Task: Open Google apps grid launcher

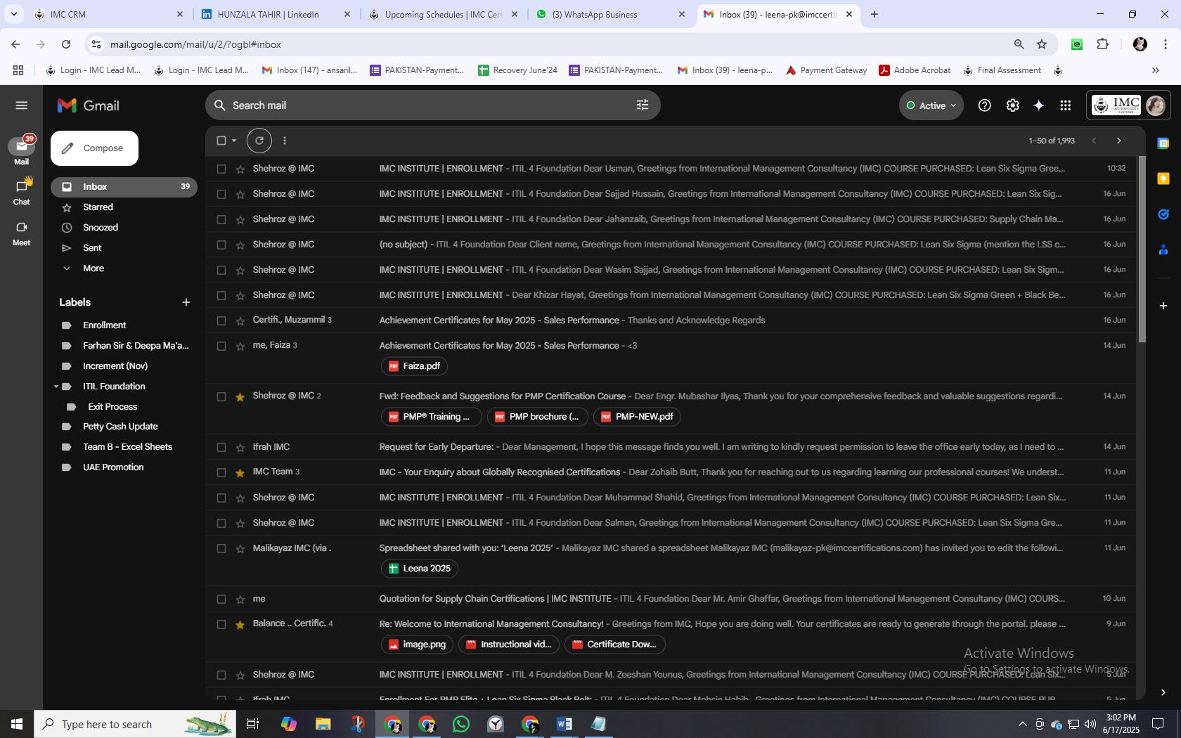Action: pyautogui.click(x=1066, y=105)
